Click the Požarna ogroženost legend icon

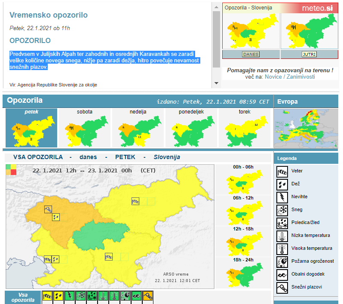[282, 261]
